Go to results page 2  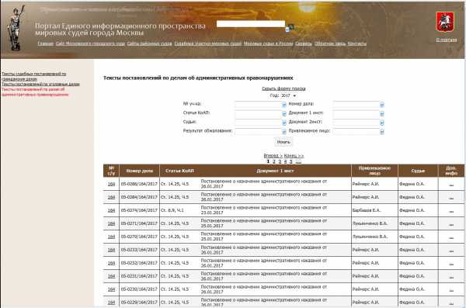click(274, 161)
